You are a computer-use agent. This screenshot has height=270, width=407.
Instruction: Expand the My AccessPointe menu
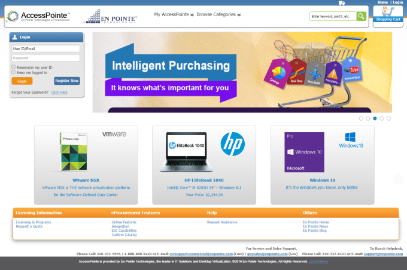tap(174, 14)
